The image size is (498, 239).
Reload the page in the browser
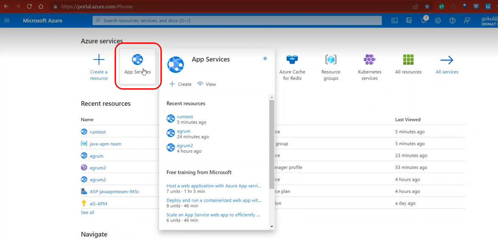point(29,6)
